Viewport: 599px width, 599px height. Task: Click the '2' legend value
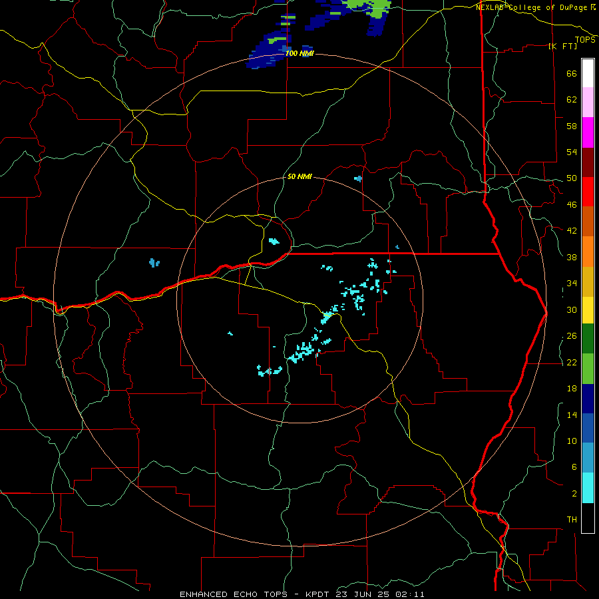pyautogui.click(x=574, y=494)
